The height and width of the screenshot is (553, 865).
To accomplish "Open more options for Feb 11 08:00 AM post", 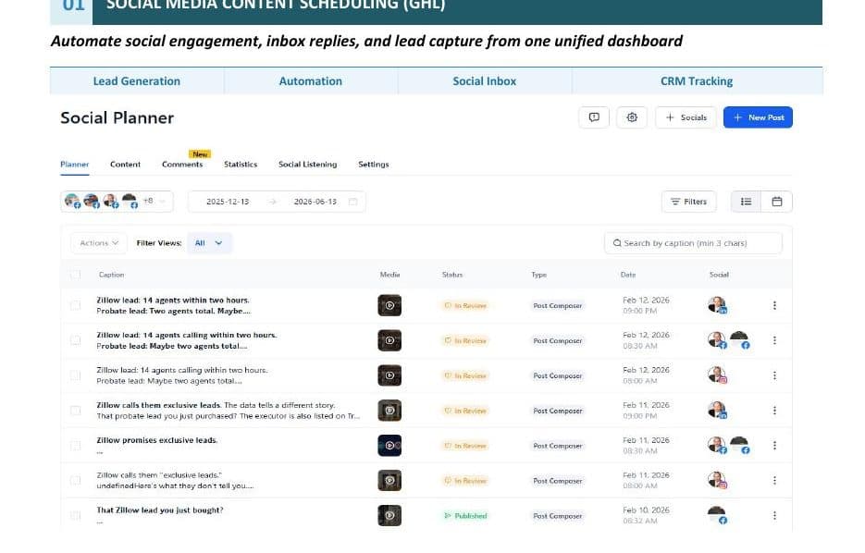I will [x=774, y=481].
